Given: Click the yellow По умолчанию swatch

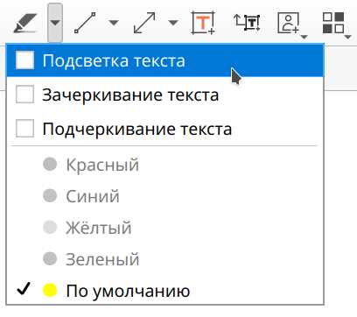Looking at the screenshot, I should pos(50,291).
